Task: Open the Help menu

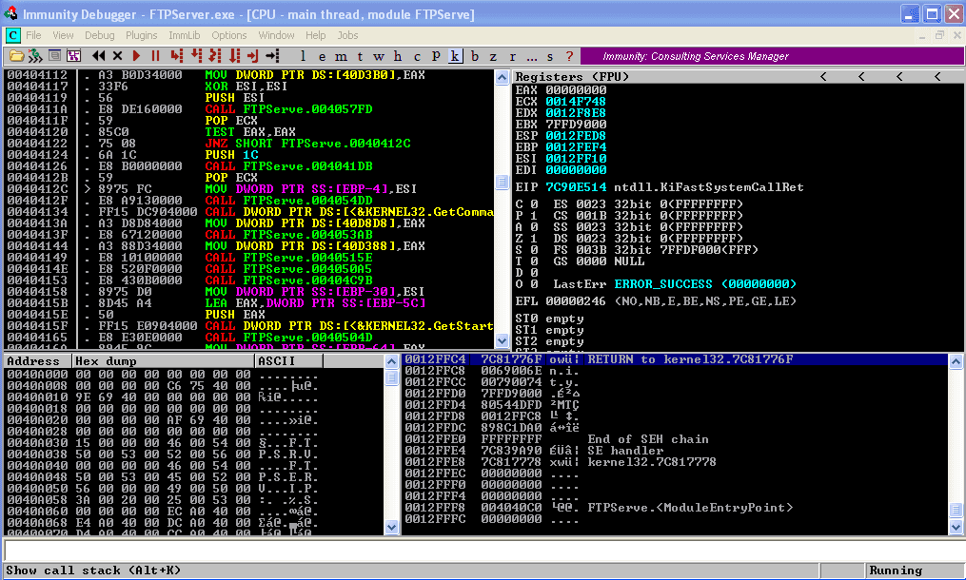Action: pyautogui.click(x=315, y=36)
